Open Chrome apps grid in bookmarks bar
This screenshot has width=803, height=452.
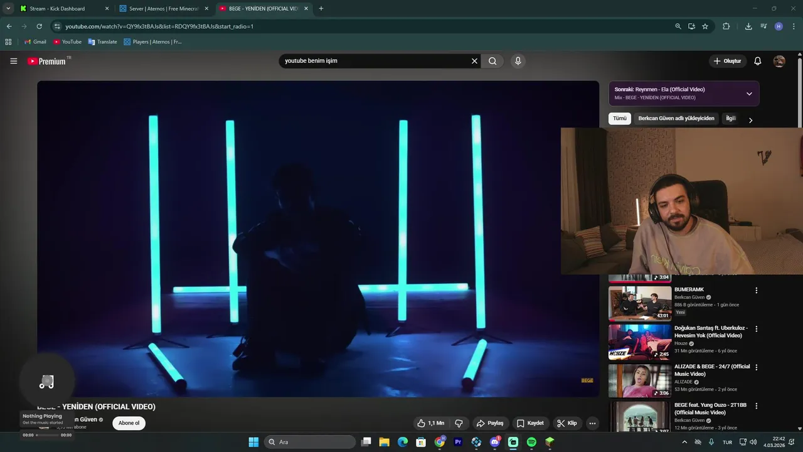8,42
